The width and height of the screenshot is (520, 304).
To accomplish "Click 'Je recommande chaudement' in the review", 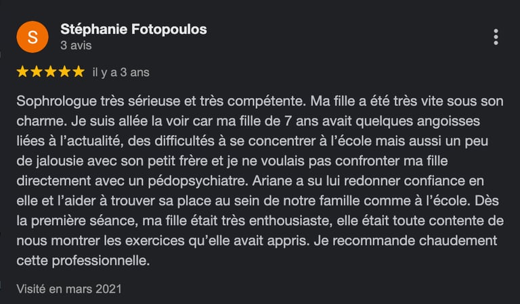I will click(406, 240).
